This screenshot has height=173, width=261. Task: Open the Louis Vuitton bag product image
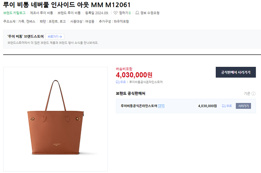pyautogui.click(x=55, y=119)
